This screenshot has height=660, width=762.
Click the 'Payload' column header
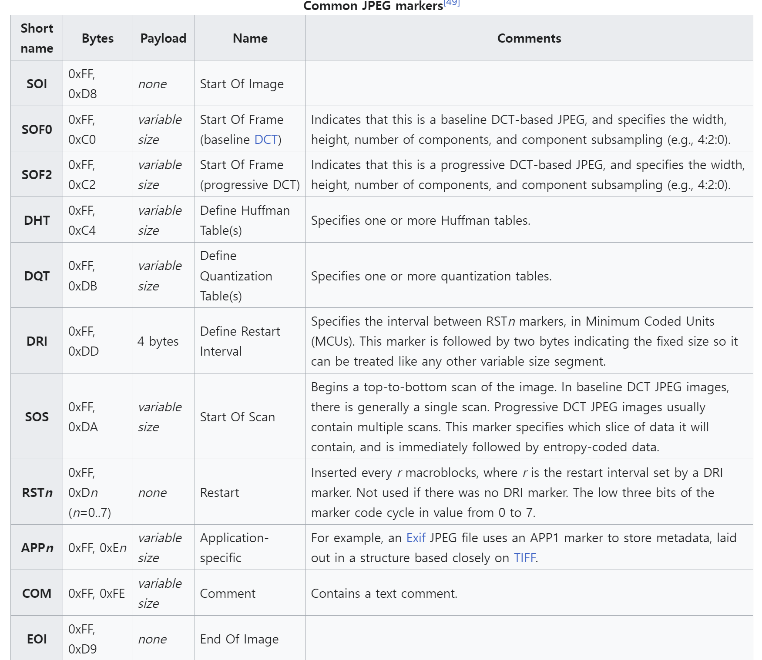coord(163,38)
